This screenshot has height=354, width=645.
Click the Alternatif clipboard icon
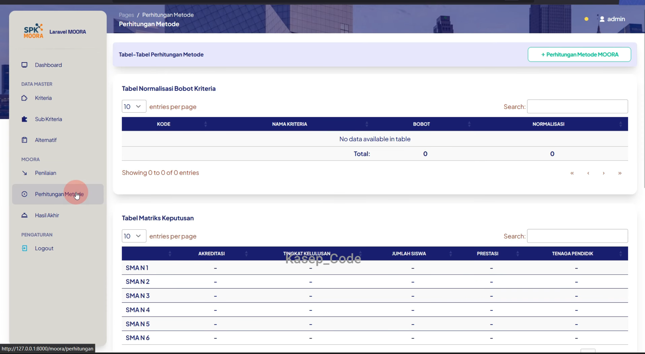[x=24, y=140]
